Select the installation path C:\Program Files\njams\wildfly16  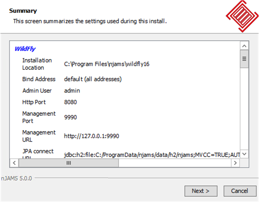coord(107,64)
